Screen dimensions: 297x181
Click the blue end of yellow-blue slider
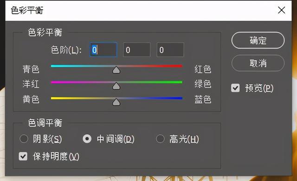pyautogui.click(x=180, y=98)
